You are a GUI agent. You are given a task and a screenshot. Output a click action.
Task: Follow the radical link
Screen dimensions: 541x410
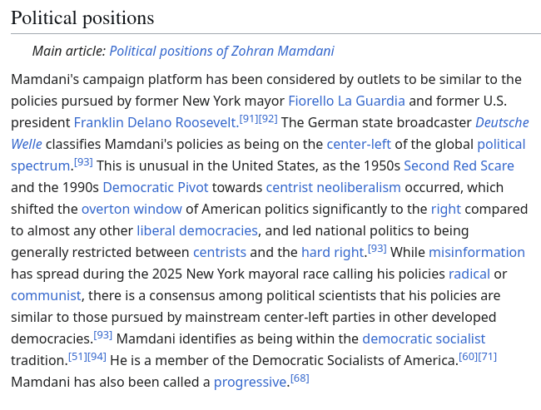click(x=469, y=274)
